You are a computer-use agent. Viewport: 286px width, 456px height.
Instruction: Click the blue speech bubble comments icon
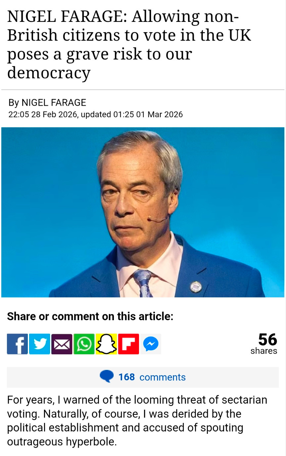106,377
